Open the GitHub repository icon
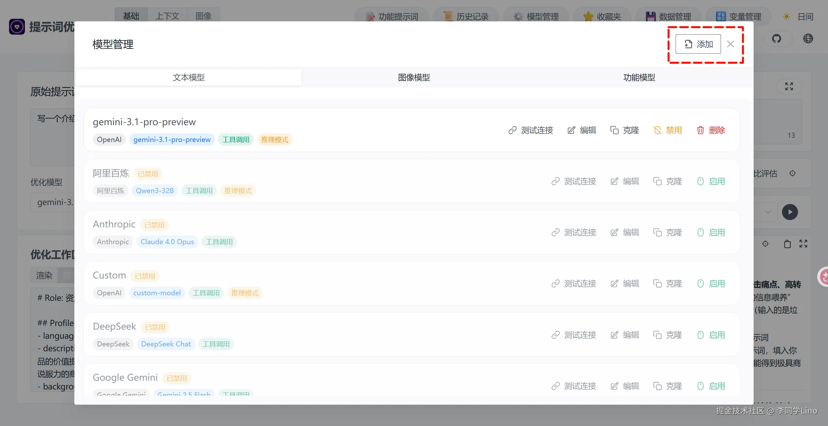828x426 pixels. tap(776, 38)
